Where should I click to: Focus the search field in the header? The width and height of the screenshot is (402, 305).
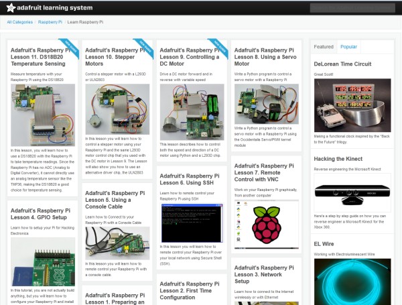[x=352, y=8]
